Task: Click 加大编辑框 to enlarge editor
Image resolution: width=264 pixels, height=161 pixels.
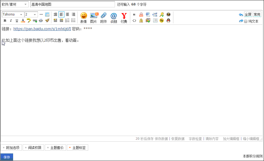Action: [231, 139]
